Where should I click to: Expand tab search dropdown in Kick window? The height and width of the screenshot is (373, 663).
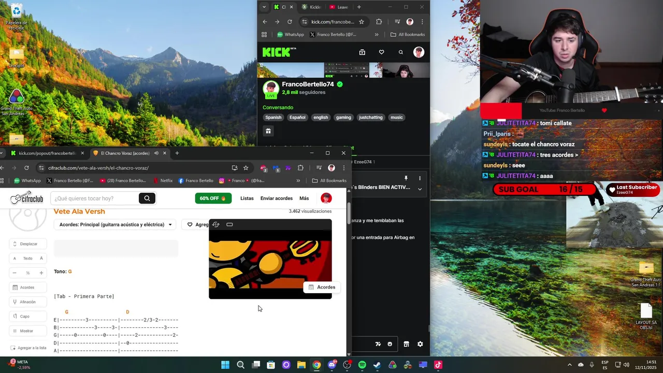pyautogui.click(x=264, y=7)
